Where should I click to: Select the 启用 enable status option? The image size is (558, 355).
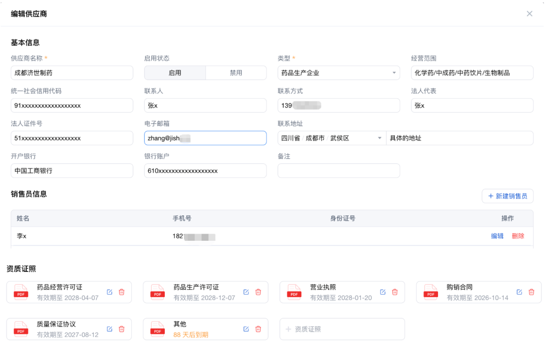click(x=175, y=72)
